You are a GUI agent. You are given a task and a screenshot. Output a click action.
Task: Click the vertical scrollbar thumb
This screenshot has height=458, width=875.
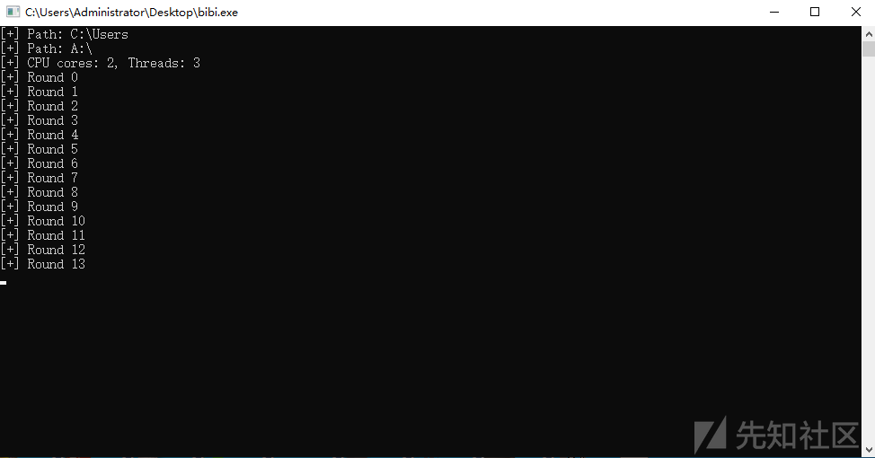(x=869, y=49)
